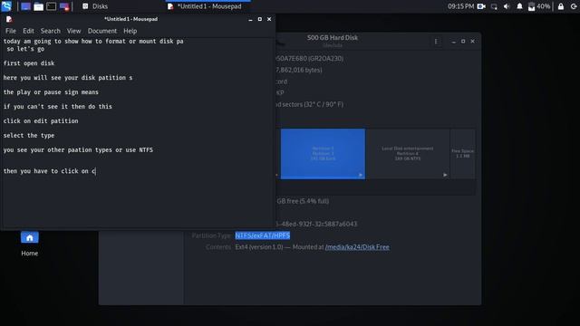Close the 500 GB Hard Disk window
This screenshot has height=326, width=580.
473,42
